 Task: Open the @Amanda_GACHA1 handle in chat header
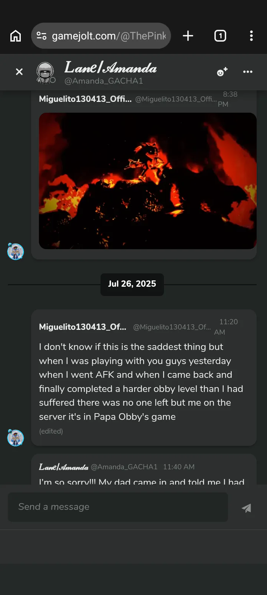(104, 81)
